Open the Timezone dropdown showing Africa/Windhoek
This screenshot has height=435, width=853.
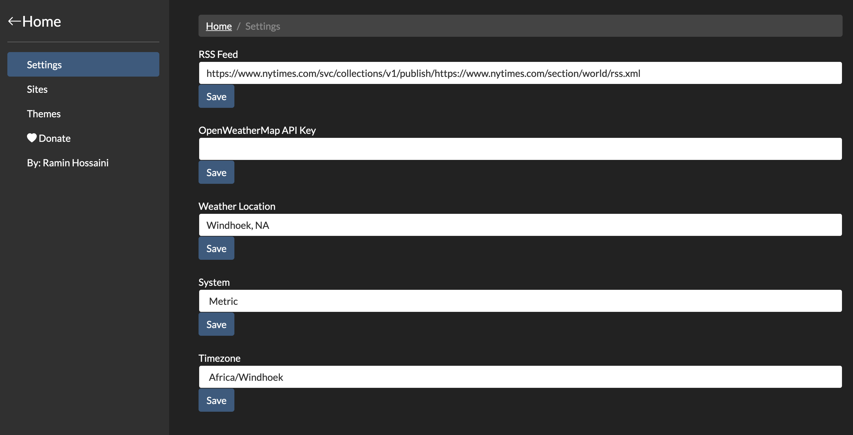pyautogui.click(x=520, y=377)
